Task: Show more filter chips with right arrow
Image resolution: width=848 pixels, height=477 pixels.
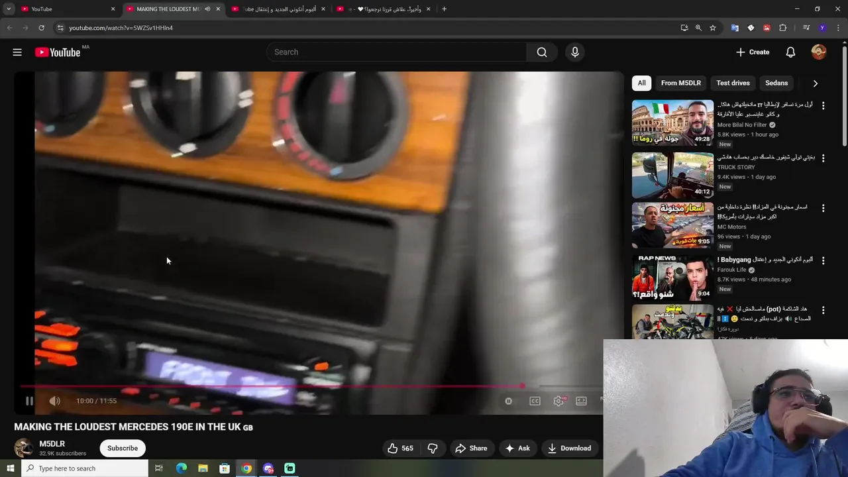Action: point(816,83)
